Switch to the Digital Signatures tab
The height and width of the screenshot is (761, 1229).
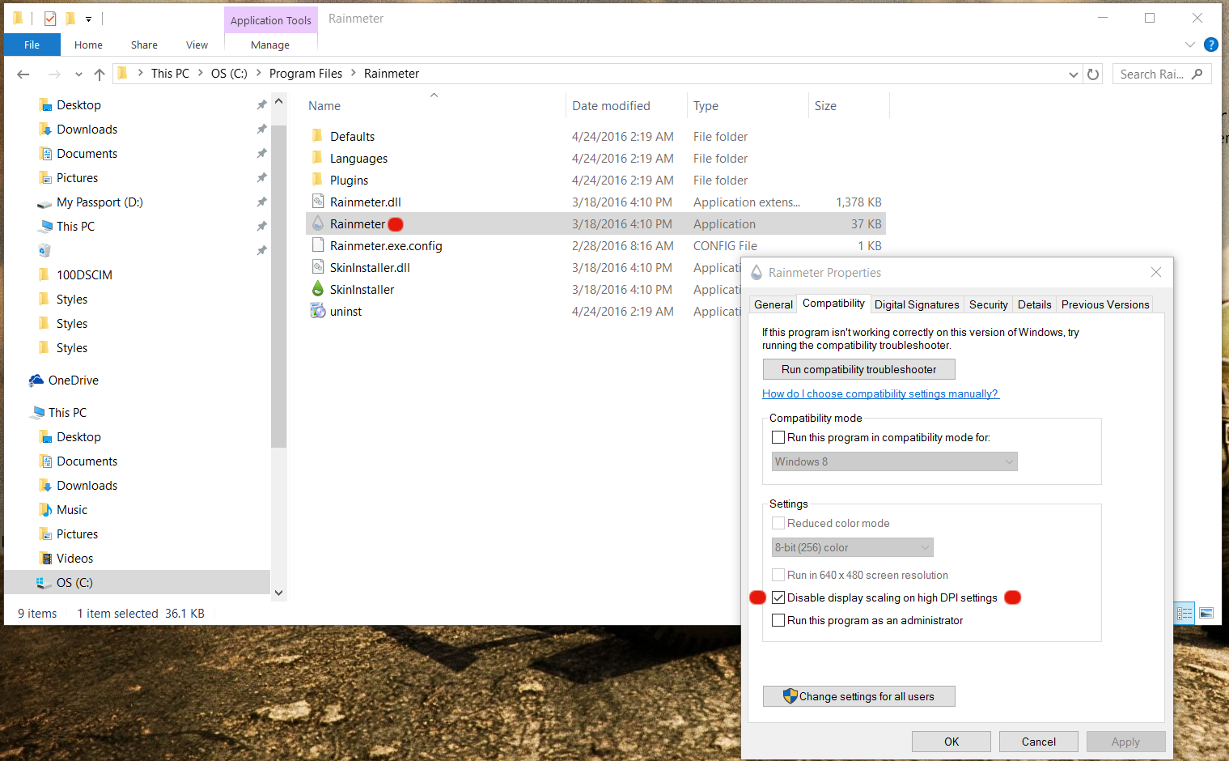917,304
